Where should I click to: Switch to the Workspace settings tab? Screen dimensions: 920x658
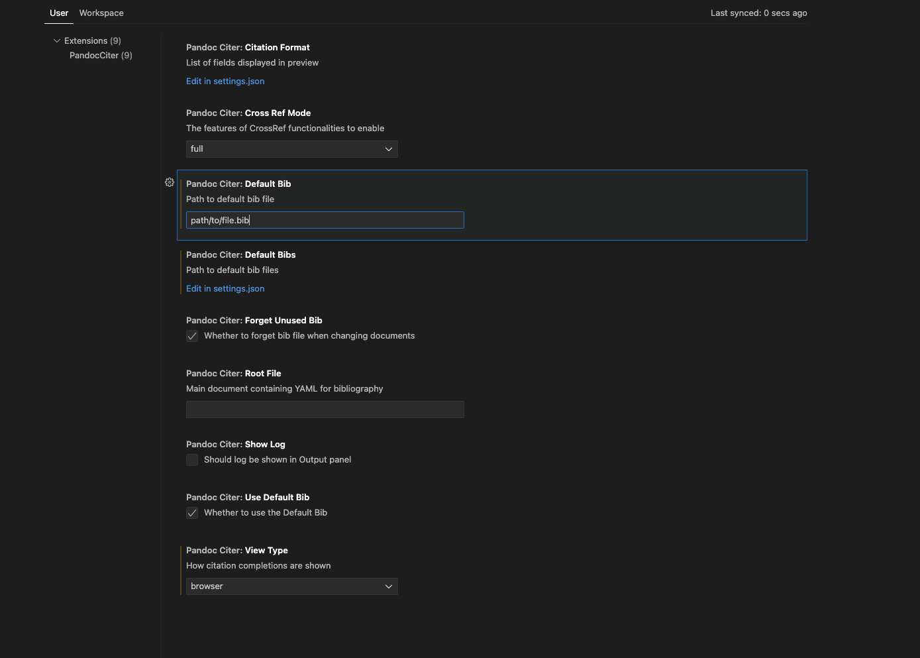101,13
